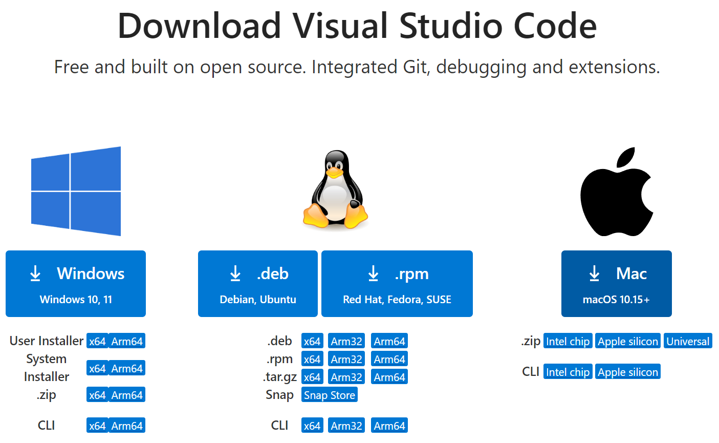Download the .deb package for Debian, Ubuntu
This screenshot has height=443, width=719.
pos(258,284)
